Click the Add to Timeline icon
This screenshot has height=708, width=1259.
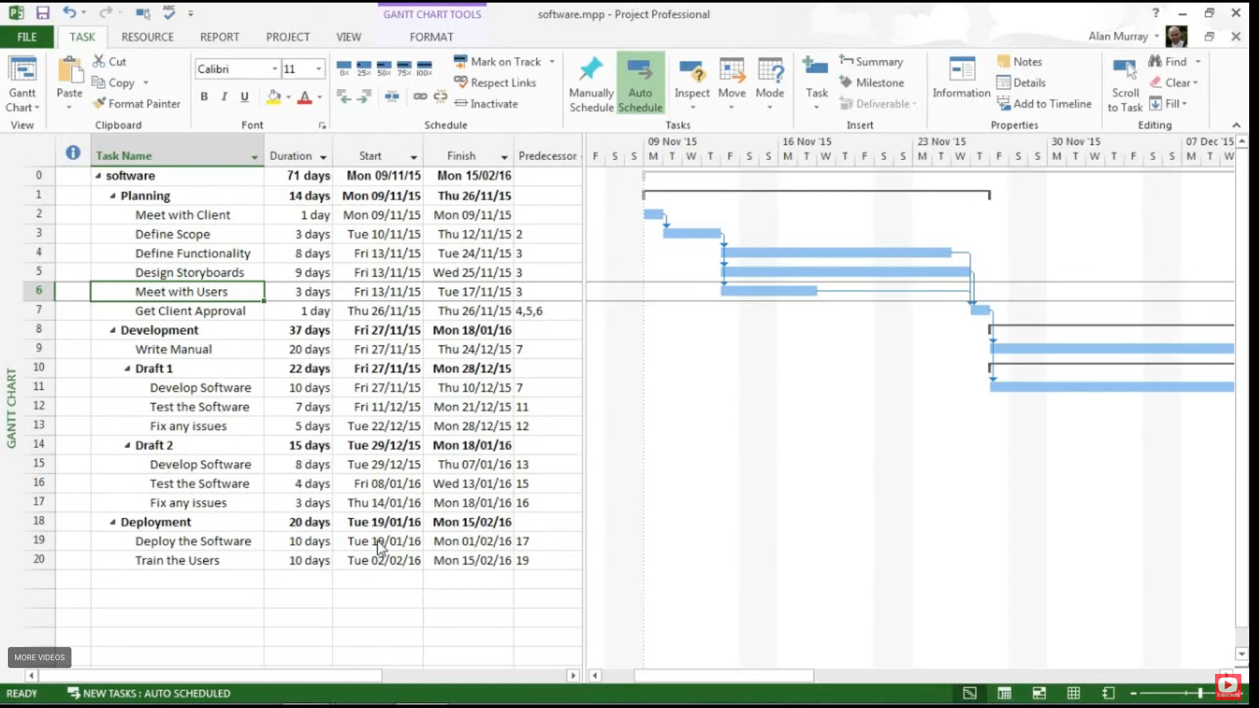click(1004, 104)
